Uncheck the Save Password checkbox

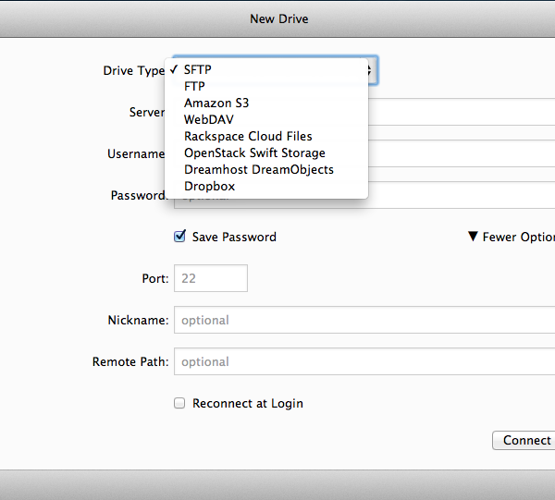coord(180,237)
